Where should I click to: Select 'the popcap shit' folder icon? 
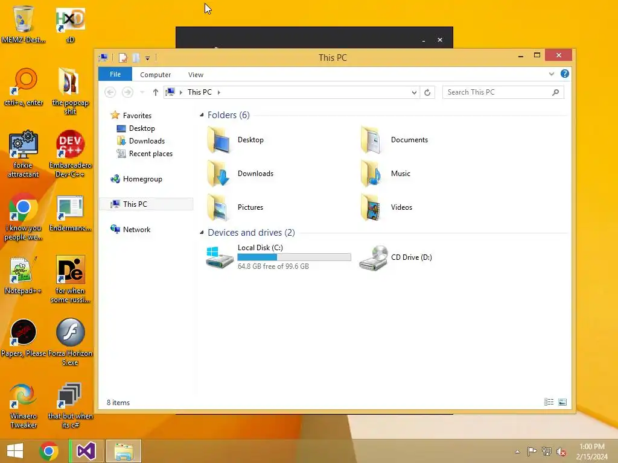click(70, 91)
